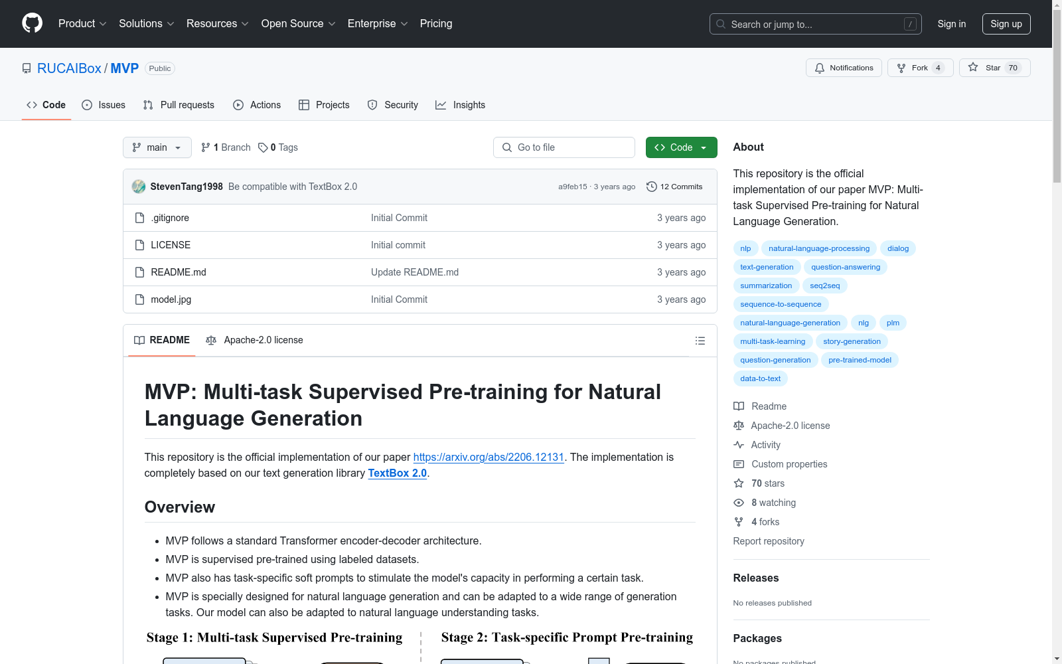The height and width of the screenshot is (664, 1062).
Task: Expand the Solutions menu
Action: point(147,24)
